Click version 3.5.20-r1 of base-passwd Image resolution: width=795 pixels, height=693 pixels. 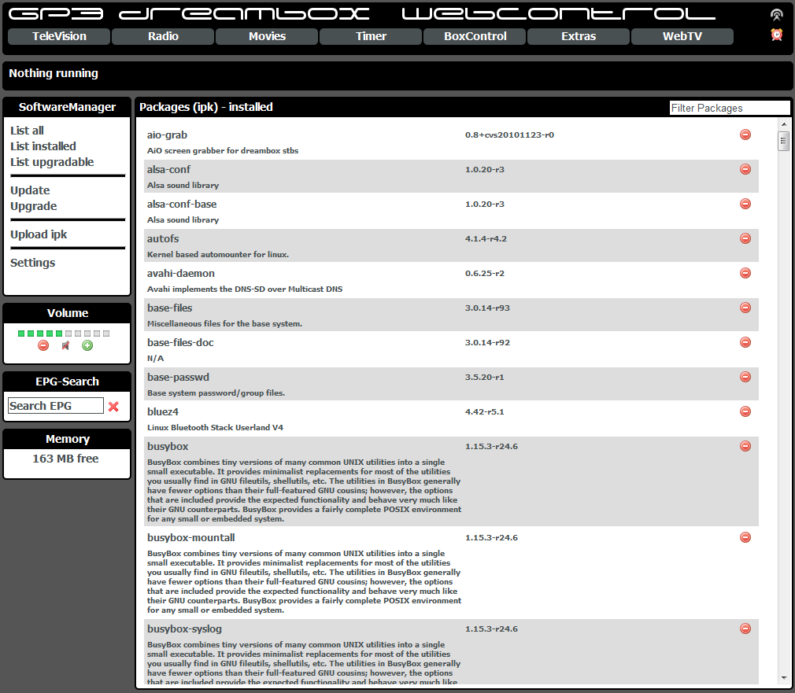484,378
